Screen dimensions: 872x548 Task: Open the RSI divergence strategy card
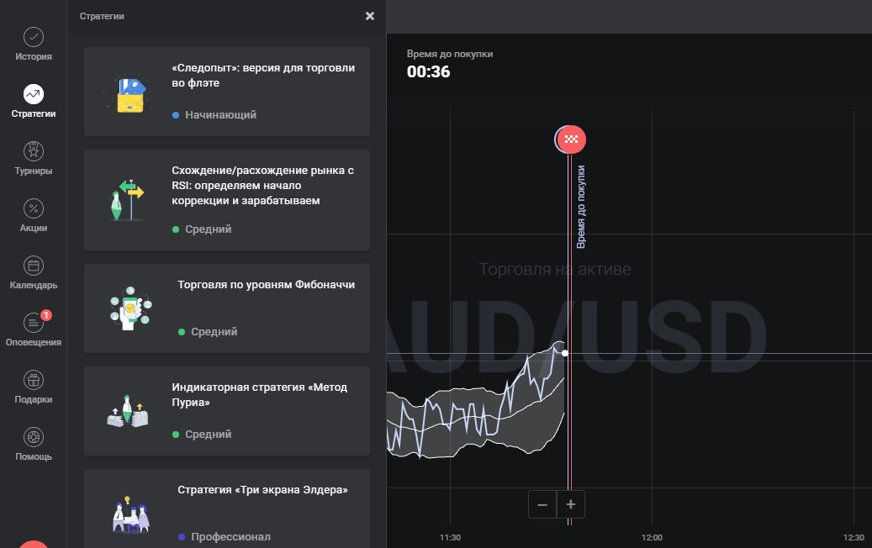pyautogui.click(x=227, y=200)
